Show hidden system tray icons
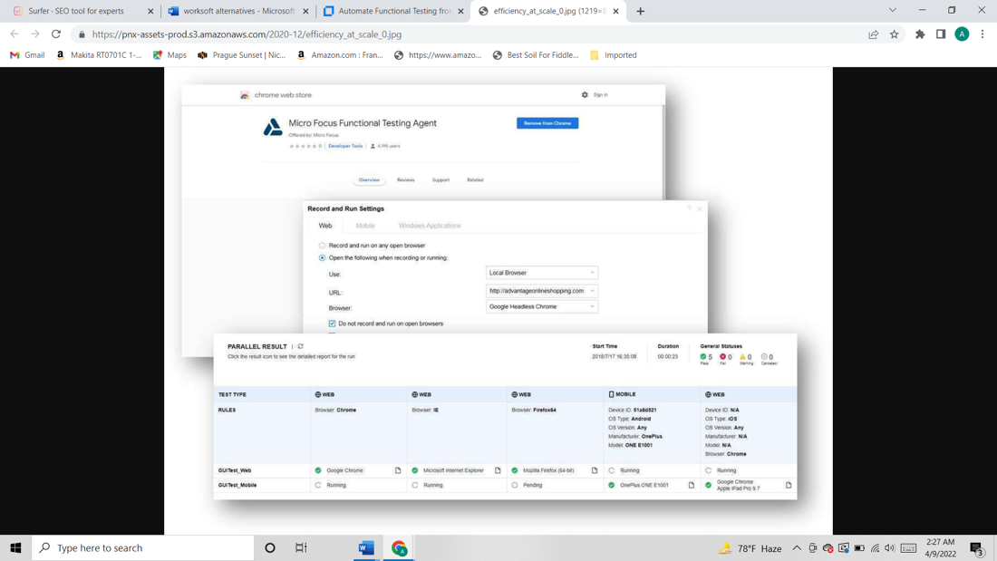 [x=797, y=547]
